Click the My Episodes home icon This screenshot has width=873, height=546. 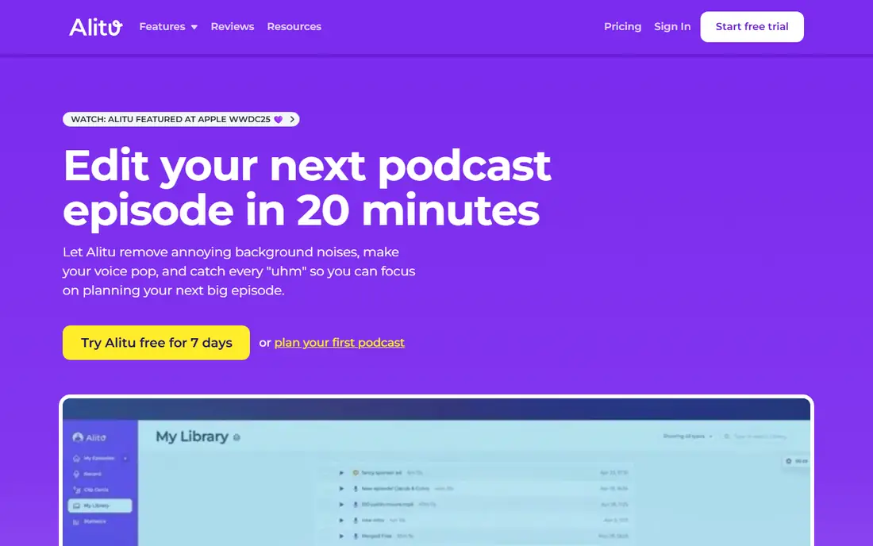point(76,458)
